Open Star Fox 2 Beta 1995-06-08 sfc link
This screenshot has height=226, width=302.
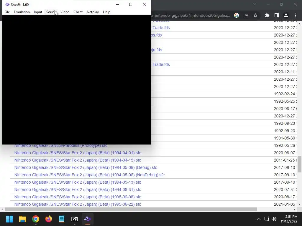click(x=78, y=197)
